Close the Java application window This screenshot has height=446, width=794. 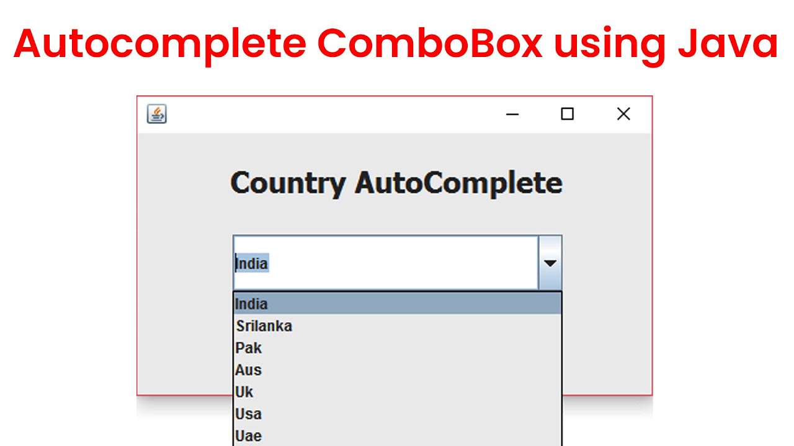(623, 115)
